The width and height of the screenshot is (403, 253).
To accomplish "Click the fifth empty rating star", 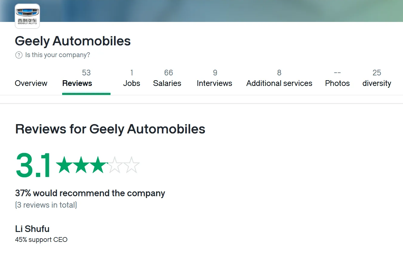I will pos(132,165).
